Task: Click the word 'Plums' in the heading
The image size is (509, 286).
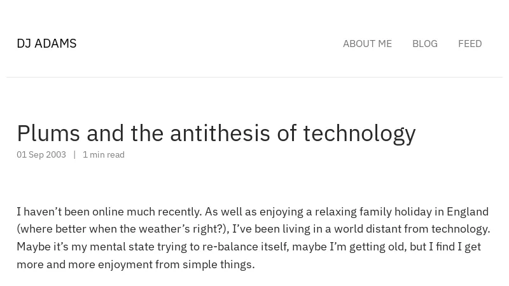Action: (x=48, y=133)
